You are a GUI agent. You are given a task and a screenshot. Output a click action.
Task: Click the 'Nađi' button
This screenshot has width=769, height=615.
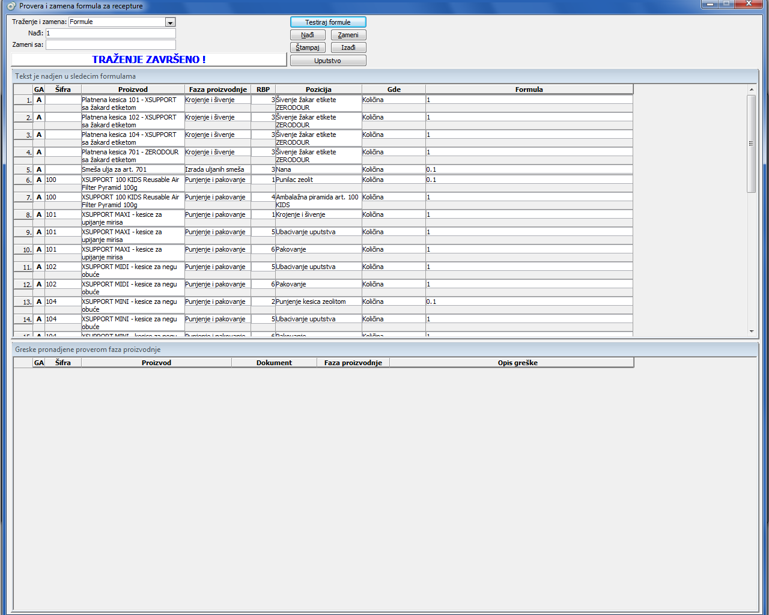pyautogui.click(x=308, y=35)
